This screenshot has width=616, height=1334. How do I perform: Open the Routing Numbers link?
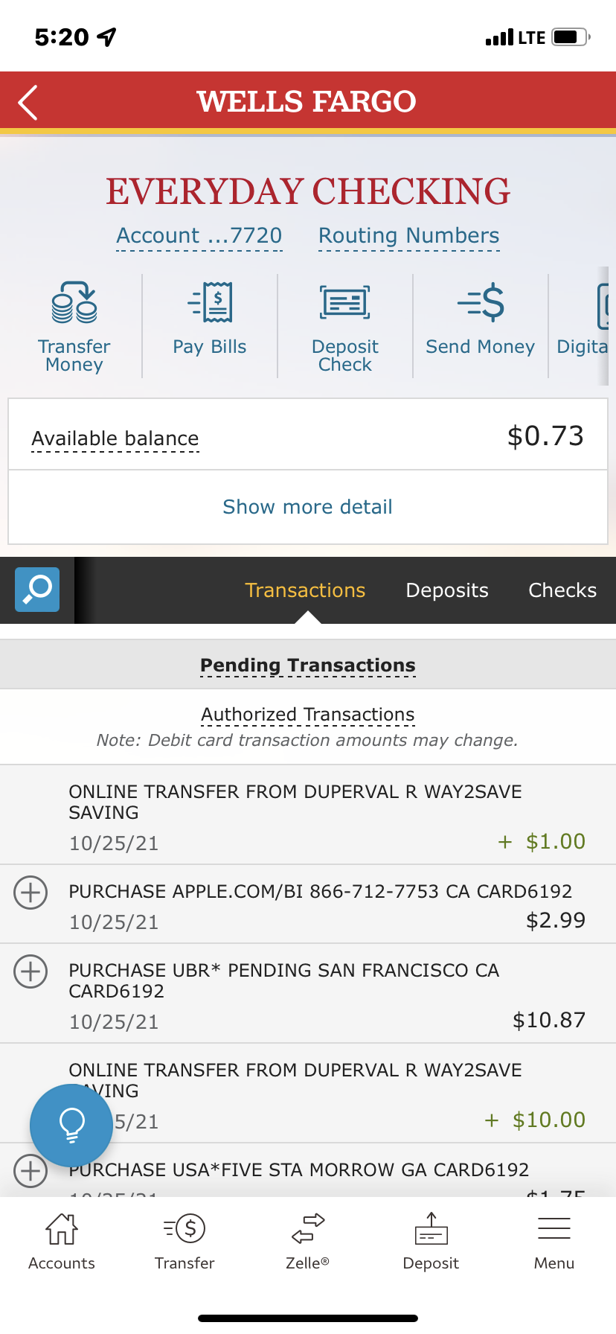(408, 236)
